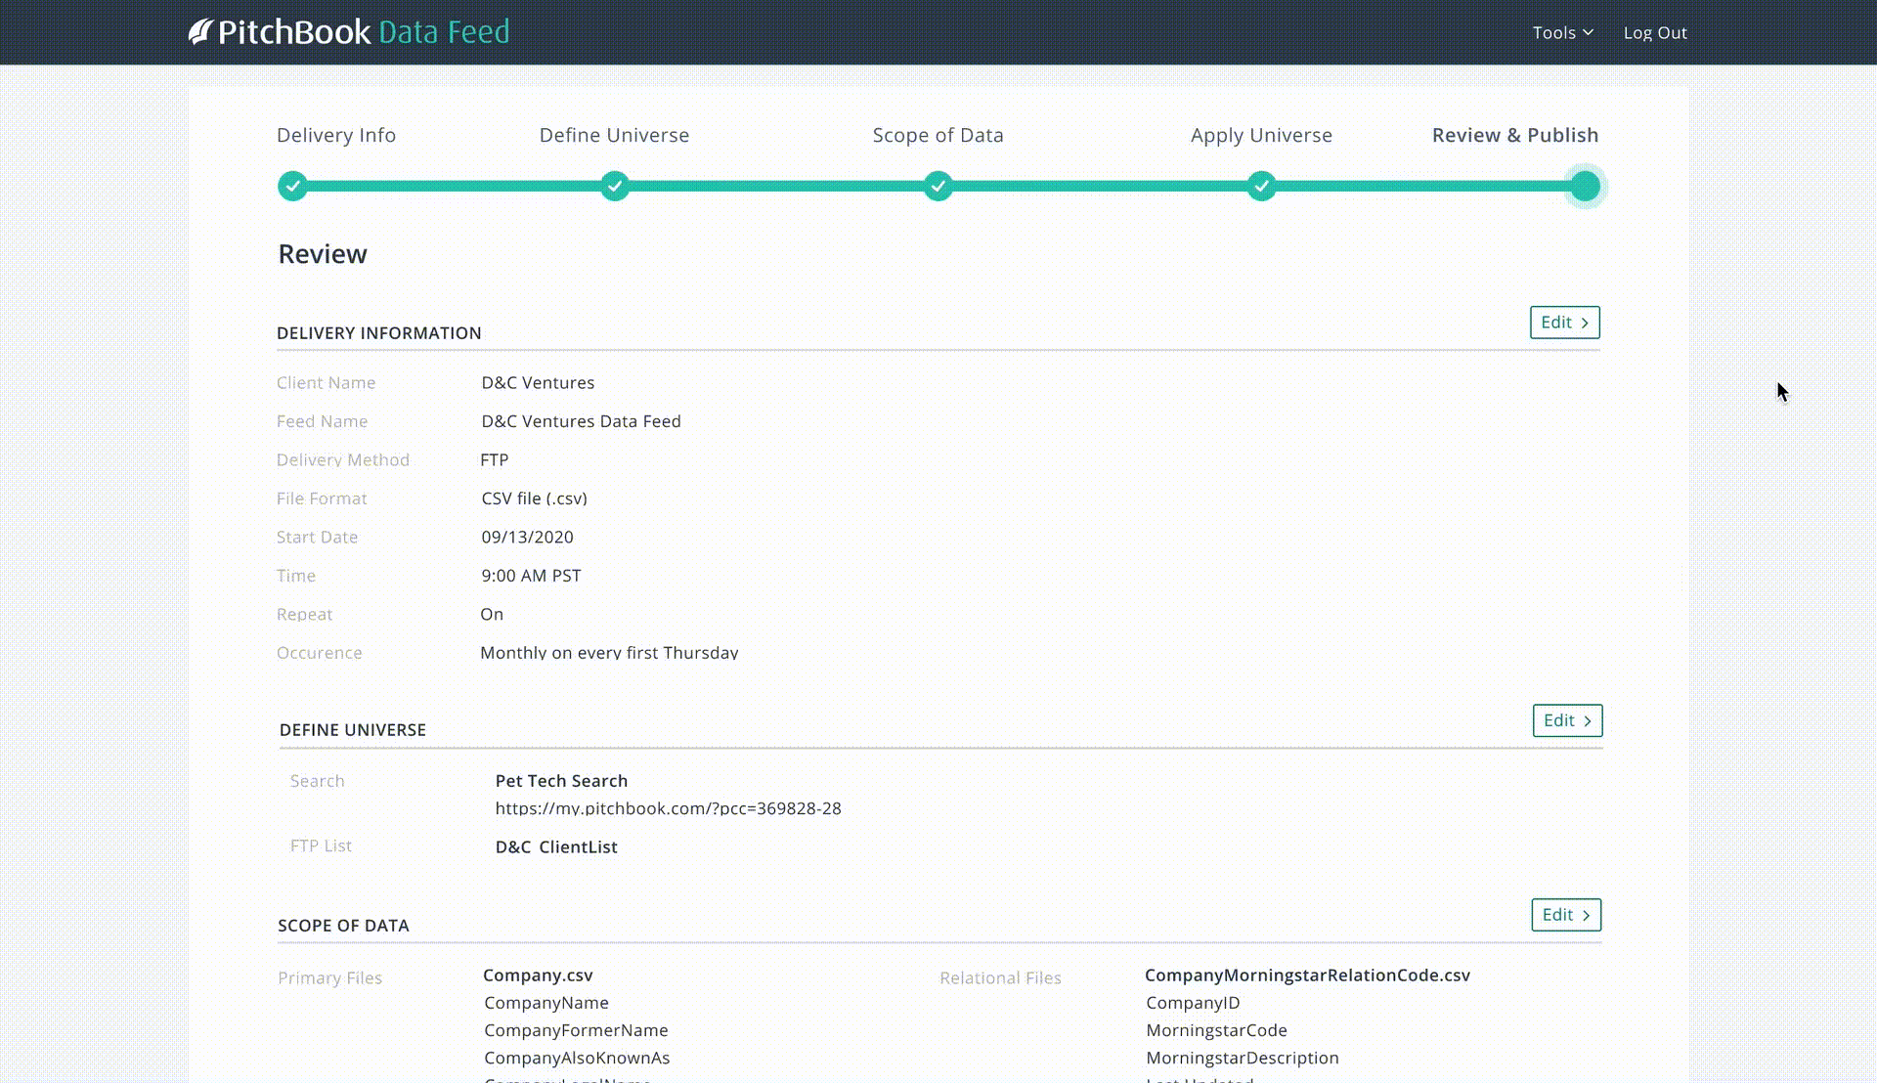This screenshot has height=1083, width=1877.
Task: Click the Repeat On value
Action: tap(492, 614)
